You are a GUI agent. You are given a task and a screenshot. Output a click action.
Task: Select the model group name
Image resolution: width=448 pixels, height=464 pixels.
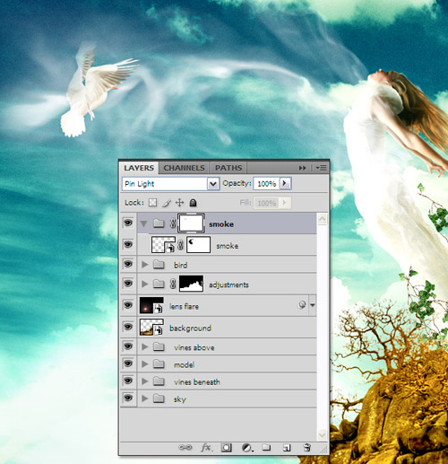coord(185,364)
